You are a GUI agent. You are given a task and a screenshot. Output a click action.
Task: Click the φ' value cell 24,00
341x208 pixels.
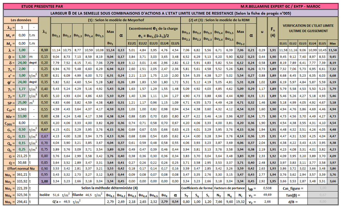coord(22,82)
